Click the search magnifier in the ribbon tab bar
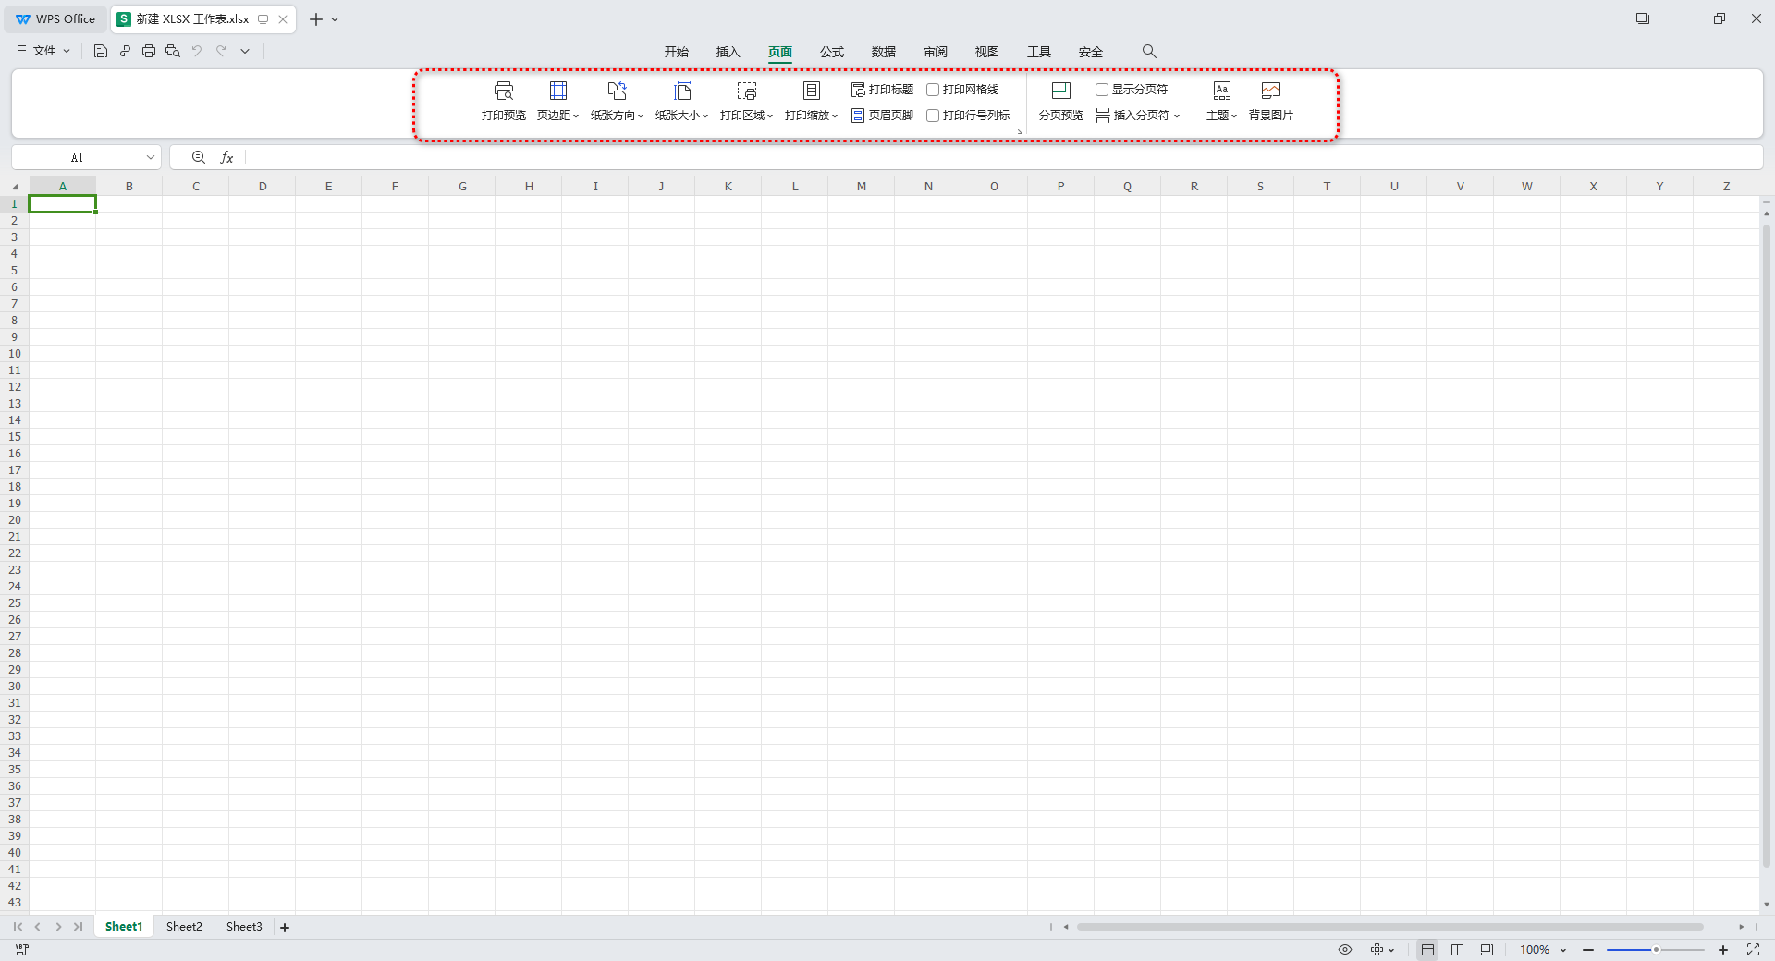1775x961 pixels. pyautogui.click(x=1149, y=52)
